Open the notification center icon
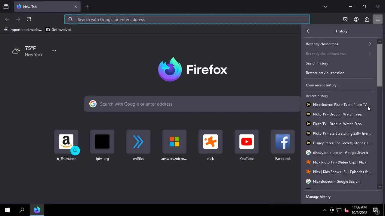 (x=376, y=210)
